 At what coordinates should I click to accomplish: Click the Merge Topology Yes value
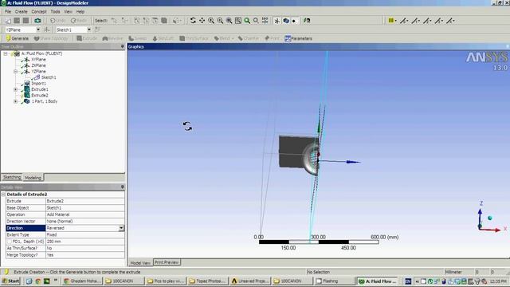coord(85,255)
